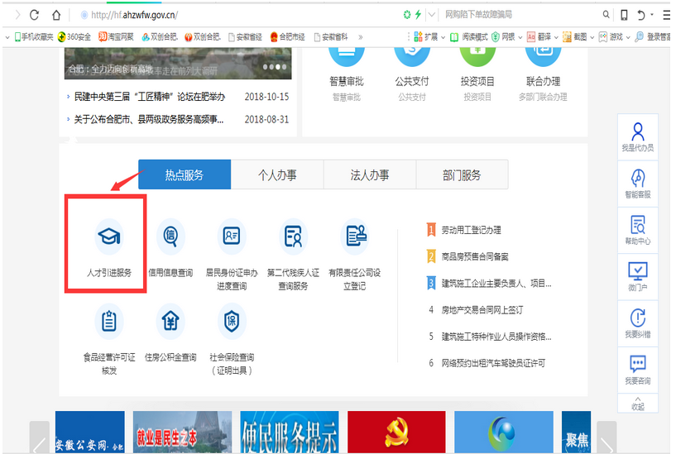
Task: Open 食品经营许可证核发 icon
Action: pyautogui.click(x=109, y=322)
